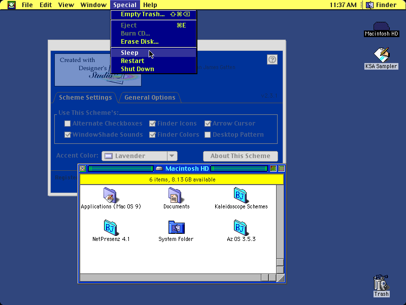406x305 pixels.
Task: Click the Finder application menu icon
Action: pyautogui.click(x=369, y=5)
